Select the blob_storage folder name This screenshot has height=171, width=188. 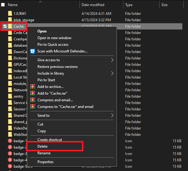point(24,20)
